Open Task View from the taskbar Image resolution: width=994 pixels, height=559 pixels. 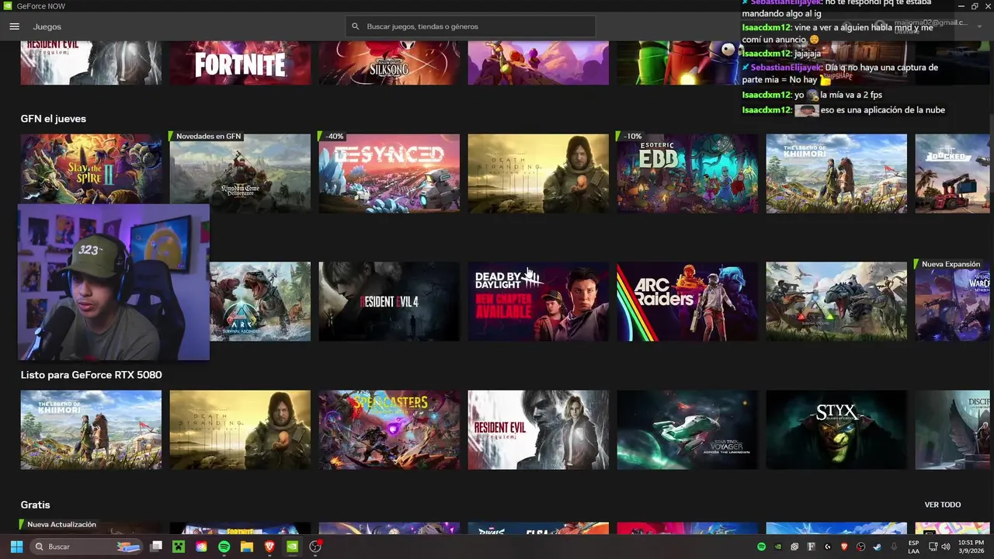(156, 547)
